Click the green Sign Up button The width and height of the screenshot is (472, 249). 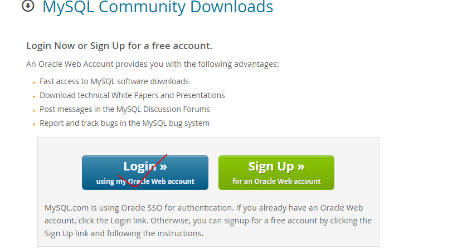[276, 173]
